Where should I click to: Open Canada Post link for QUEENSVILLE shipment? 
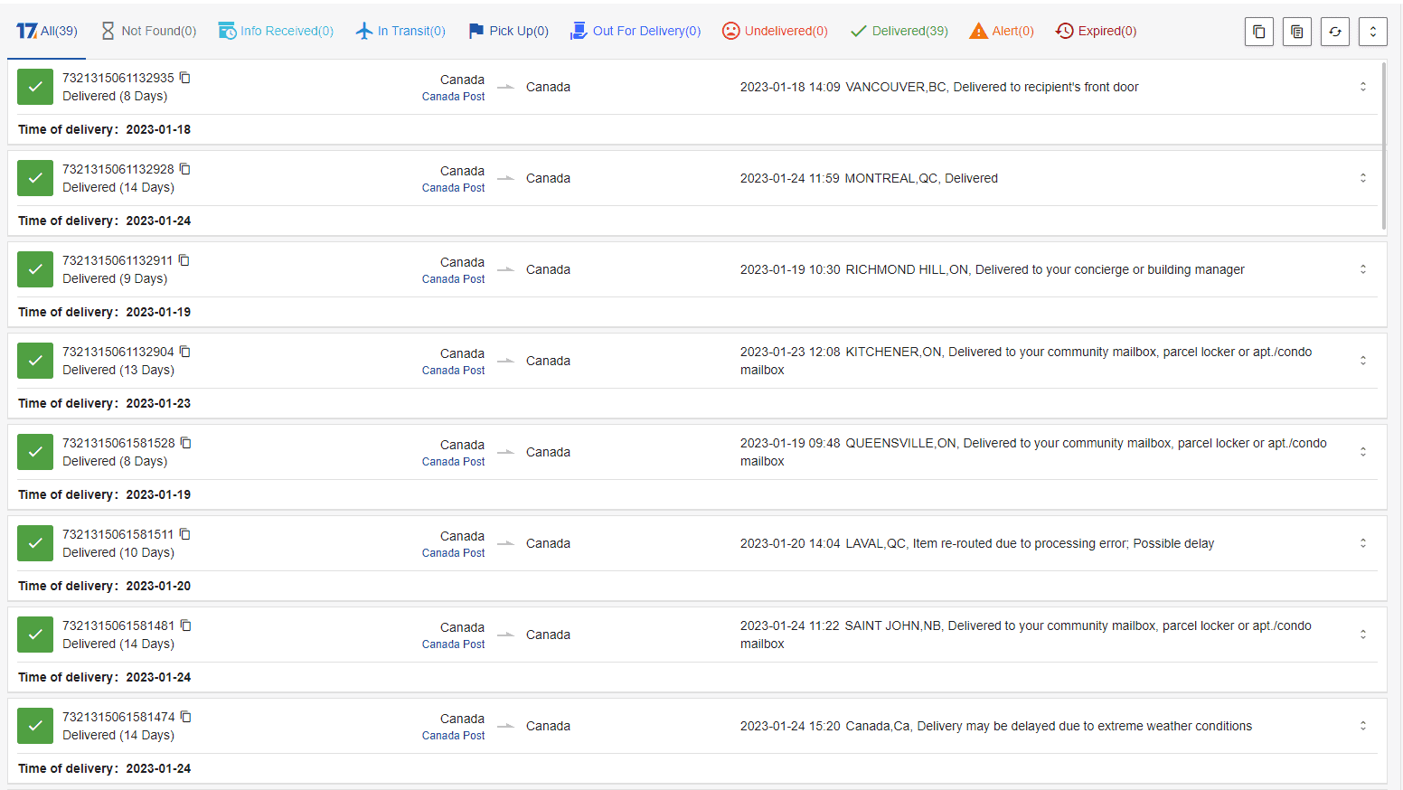(453, 461)
